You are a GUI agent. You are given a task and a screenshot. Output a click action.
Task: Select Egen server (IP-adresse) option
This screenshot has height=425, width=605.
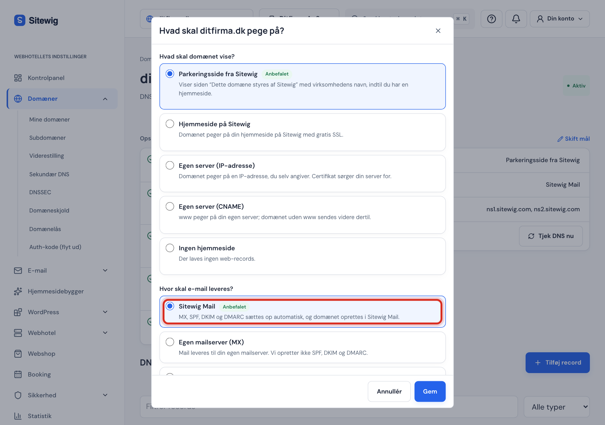point(170,165)
